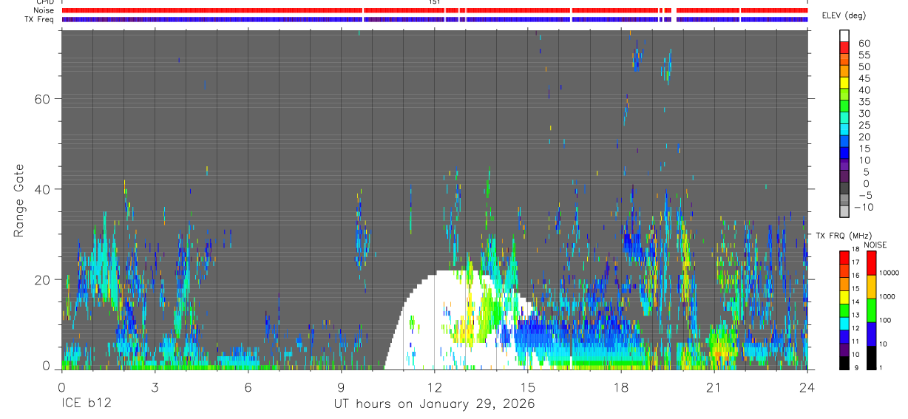Click the red top of TX FRQ bar

coord(844,259)
